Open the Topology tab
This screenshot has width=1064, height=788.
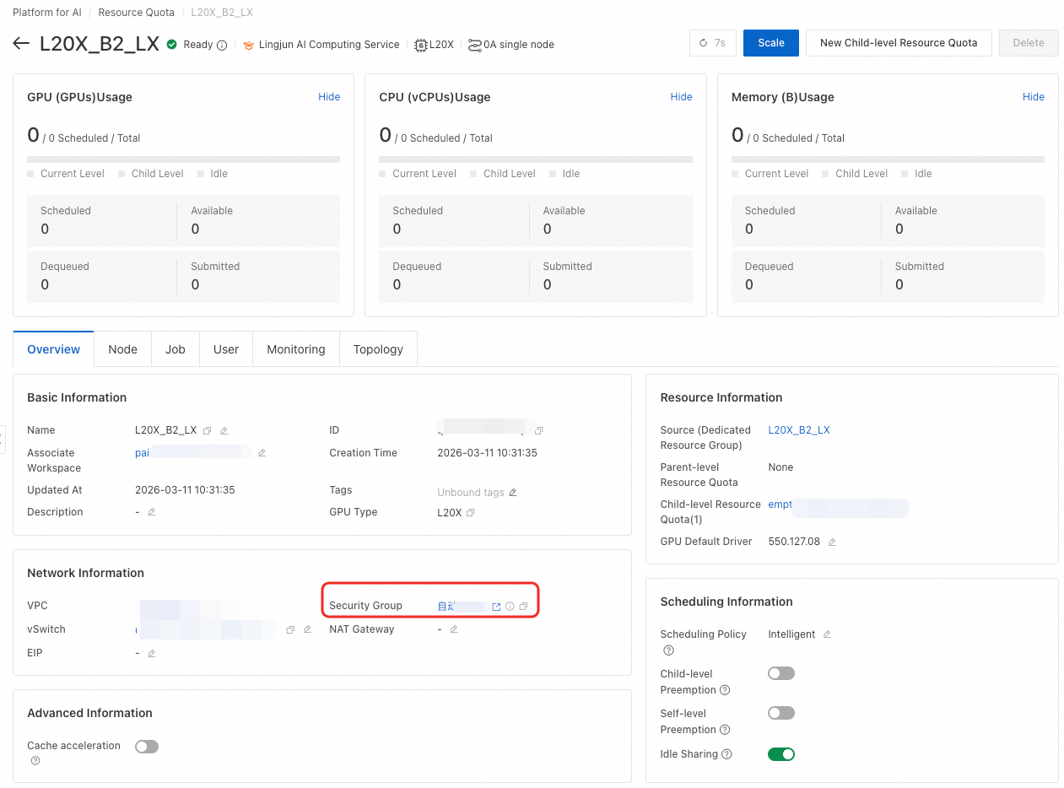tap(378, 349)
